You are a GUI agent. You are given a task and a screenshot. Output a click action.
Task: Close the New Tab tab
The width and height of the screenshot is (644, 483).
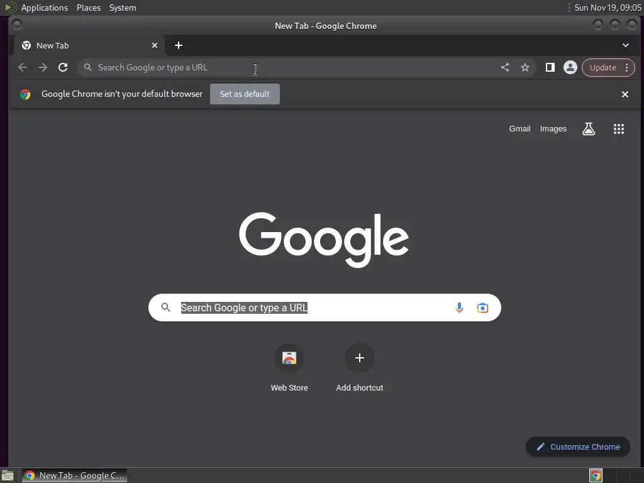coord(155,45)
